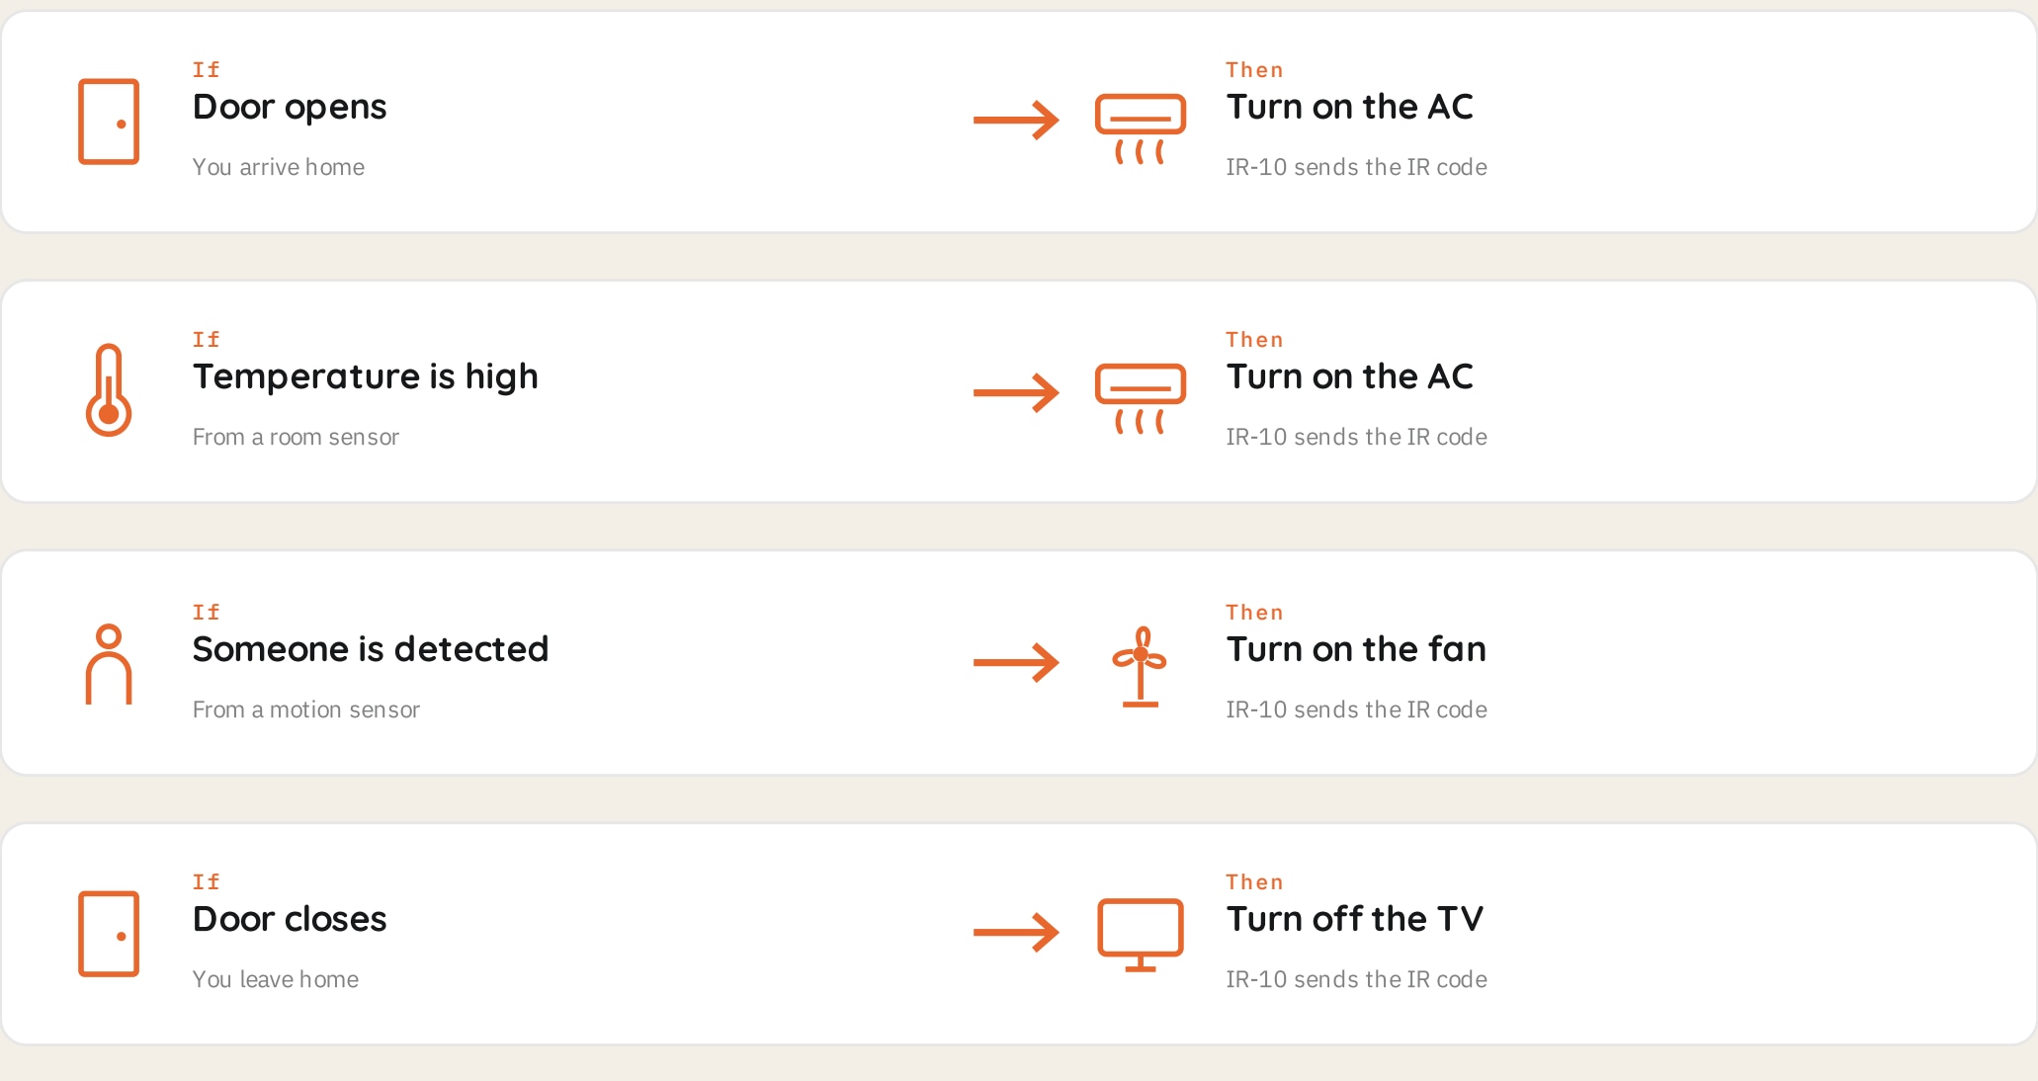2038x1081 pixels.
Task: Click the fan icon
Action: 1141,667
